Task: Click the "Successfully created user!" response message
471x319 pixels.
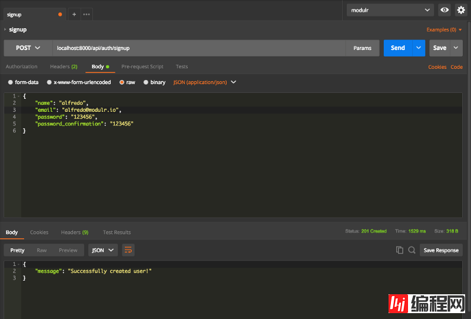Action: pyautogui.click(x=110, y=271)
